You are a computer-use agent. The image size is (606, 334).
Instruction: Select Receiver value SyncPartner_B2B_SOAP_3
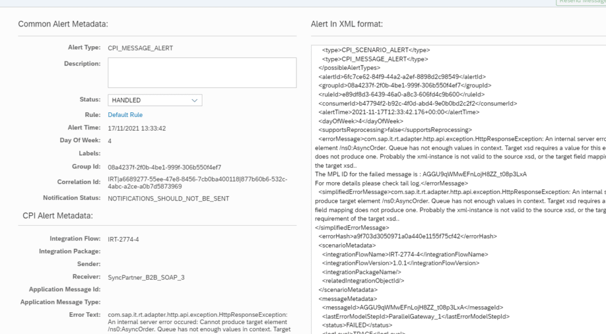(x=146, y=277)
